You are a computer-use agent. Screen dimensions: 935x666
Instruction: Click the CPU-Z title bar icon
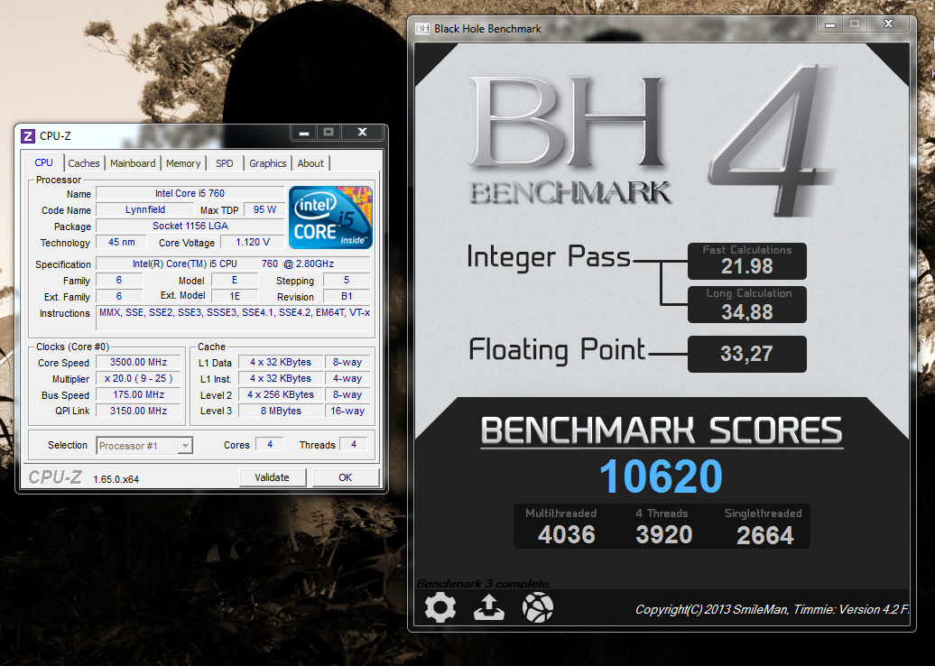[x=28, y=136]
